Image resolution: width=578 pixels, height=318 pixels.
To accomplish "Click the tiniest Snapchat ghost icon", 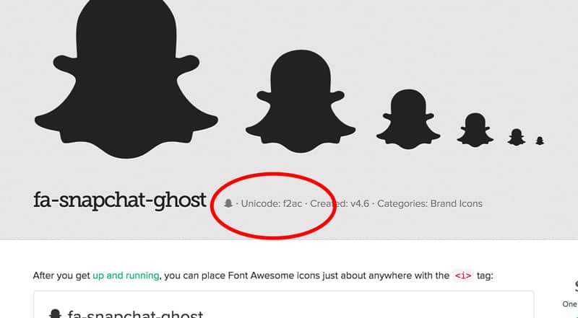I will coord(540,141).
